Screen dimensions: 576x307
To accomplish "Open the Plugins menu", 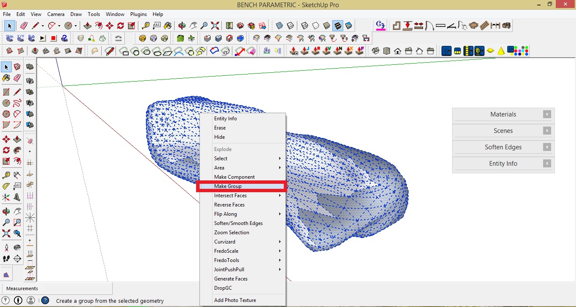I will click(138, 14).
